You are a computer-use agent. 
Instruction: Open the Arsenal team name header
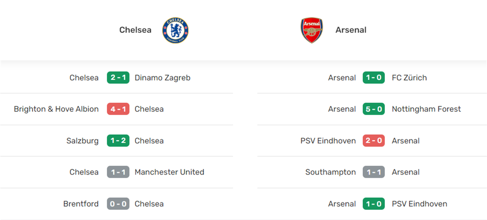coord(351,30)
